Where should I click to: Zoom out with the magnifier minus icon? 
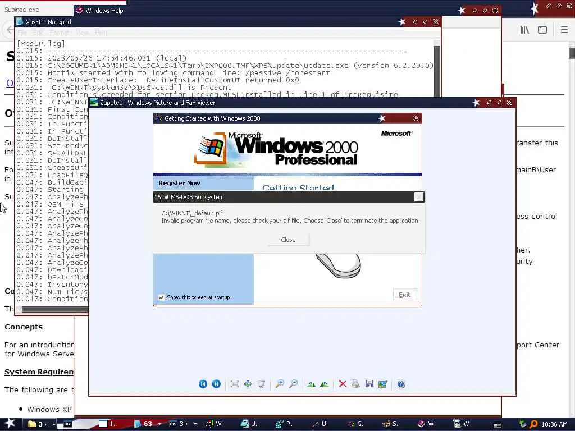click(293, 384)
